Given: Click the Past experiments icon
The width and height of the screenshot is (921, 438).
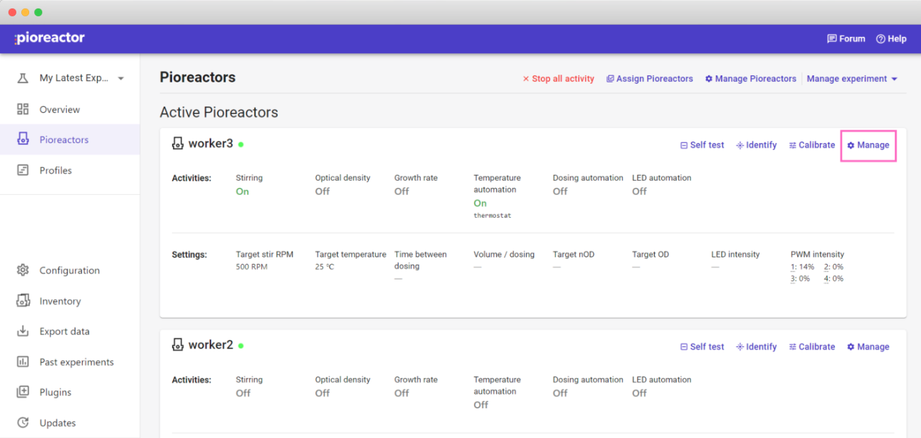Looking at the screenshot, I should point(23,362).
